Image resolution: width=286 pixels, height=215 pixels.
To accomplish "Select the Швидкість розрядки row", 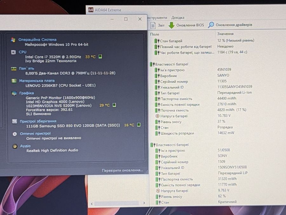I will (195, 133).
